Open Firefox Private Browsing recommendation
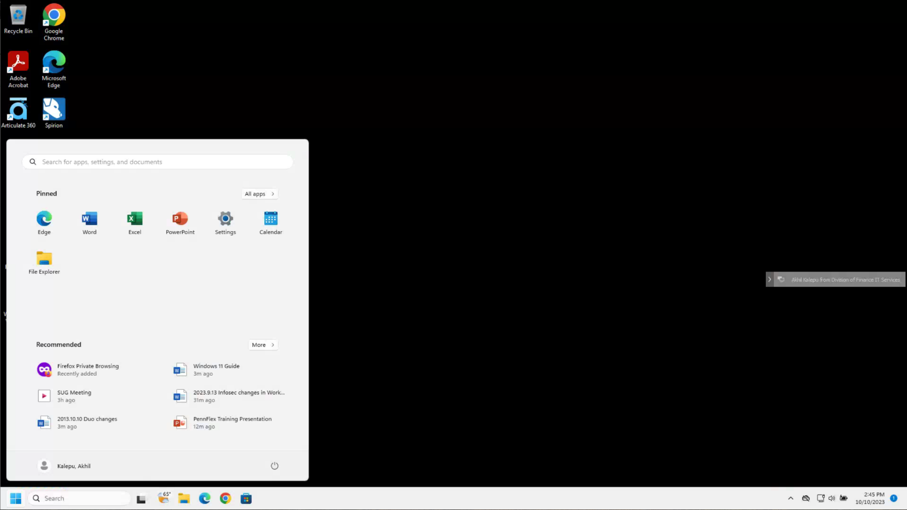907x510 pixels. click(79, 370)
